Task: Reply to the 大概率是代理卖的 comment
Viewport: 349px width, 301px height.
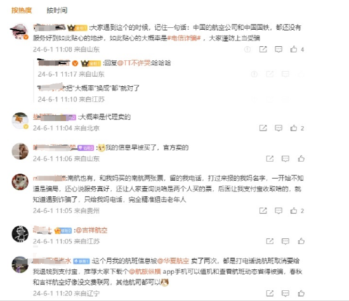Action: pyautogui.click(x=279, y=128)
